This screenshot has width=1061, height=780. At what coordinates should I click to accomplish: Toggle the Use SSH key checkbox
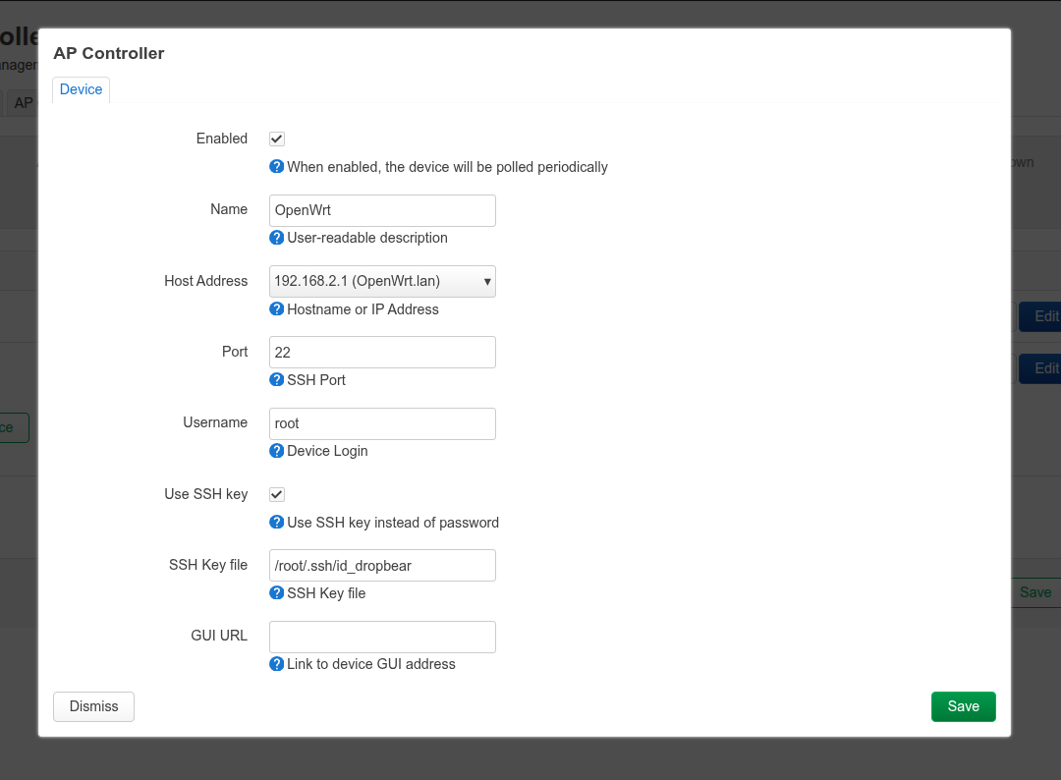click(x=277, y=495)
